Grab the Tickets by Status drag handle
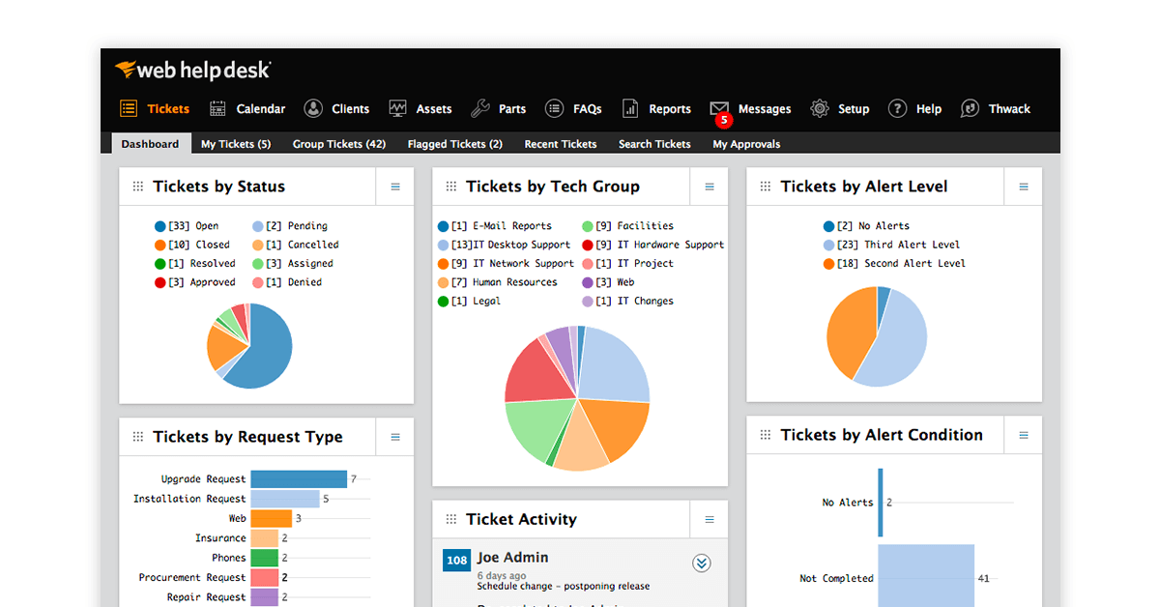Image resolution: width=1160 pixels, height=607 pixels. point(138,187)
